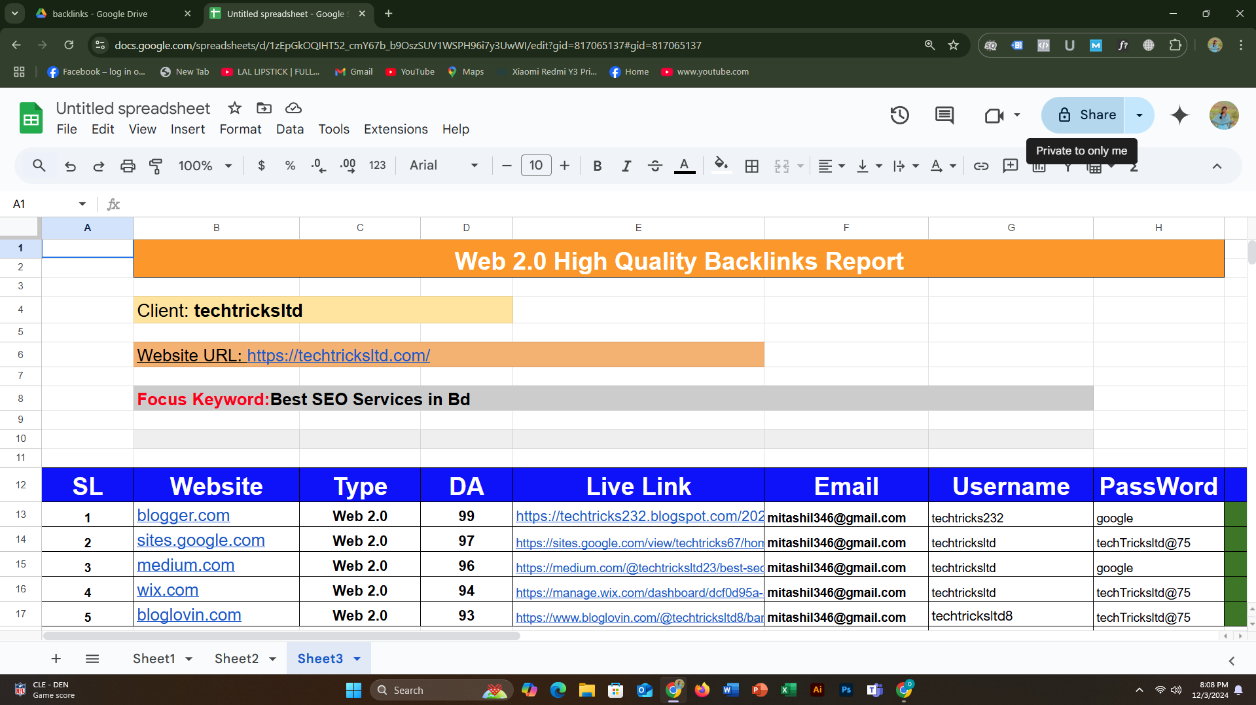Open the Extensions menu

click(x=395, y=129)
